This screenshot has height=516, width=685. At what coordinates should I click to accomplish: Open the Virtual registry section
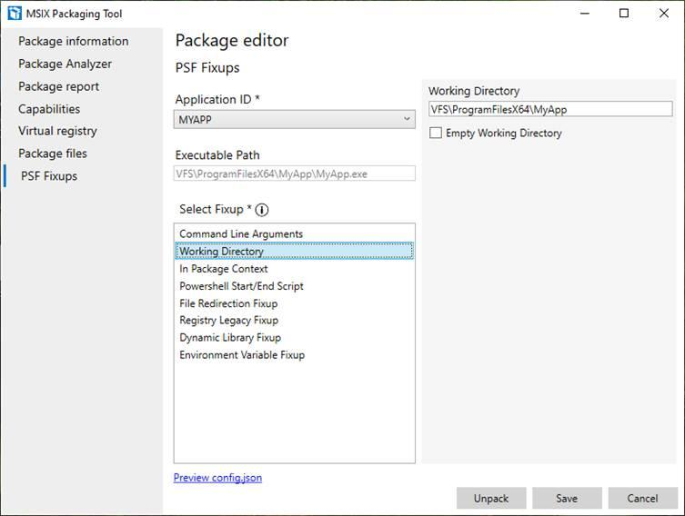click(x=57, y=131)
